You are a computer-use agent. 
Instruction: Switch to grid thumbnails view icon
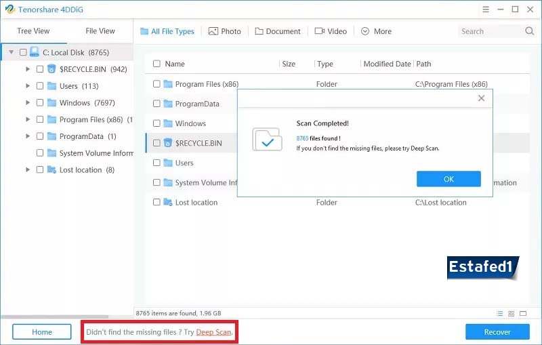click(x=512, y=314)
